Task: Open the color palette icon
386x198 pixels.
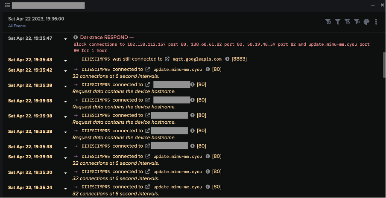Action: pyautogui.click(x=366, y=22)
